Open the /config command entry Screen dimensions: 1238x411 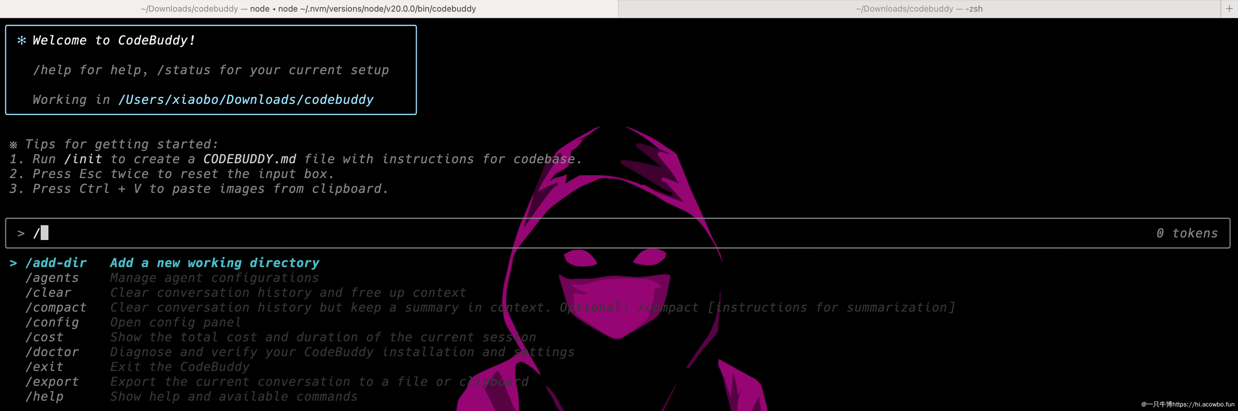(x=52, y=322)
